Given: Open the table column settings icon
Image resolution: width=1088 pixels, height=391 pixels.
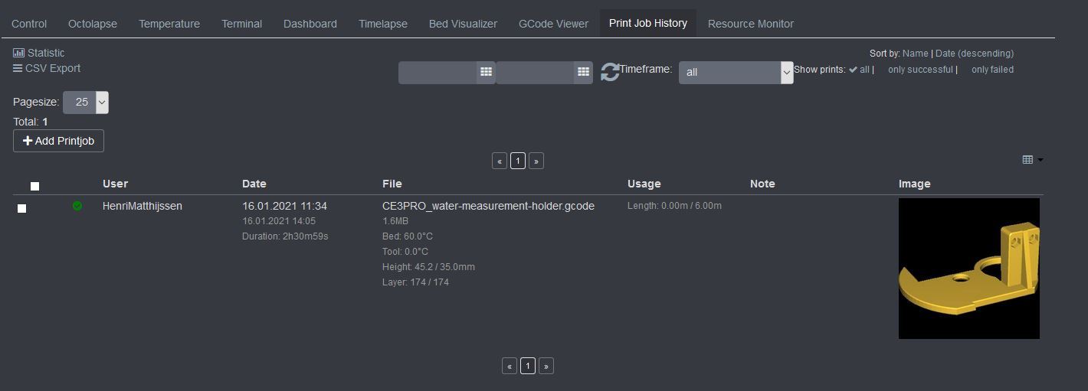Looking at the screenshot, I should 1031,159.
